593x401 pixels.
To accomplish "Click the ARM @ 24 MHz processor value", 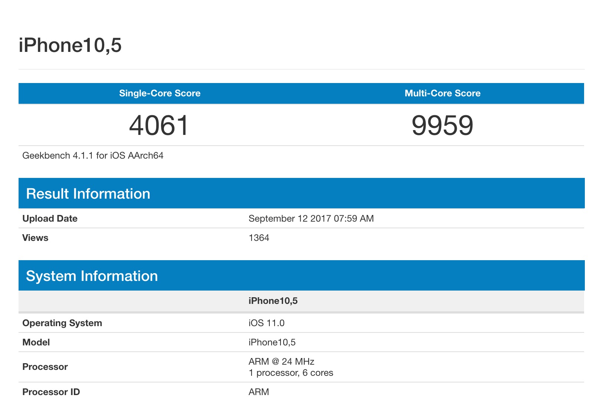I will (x=281, y=361).
